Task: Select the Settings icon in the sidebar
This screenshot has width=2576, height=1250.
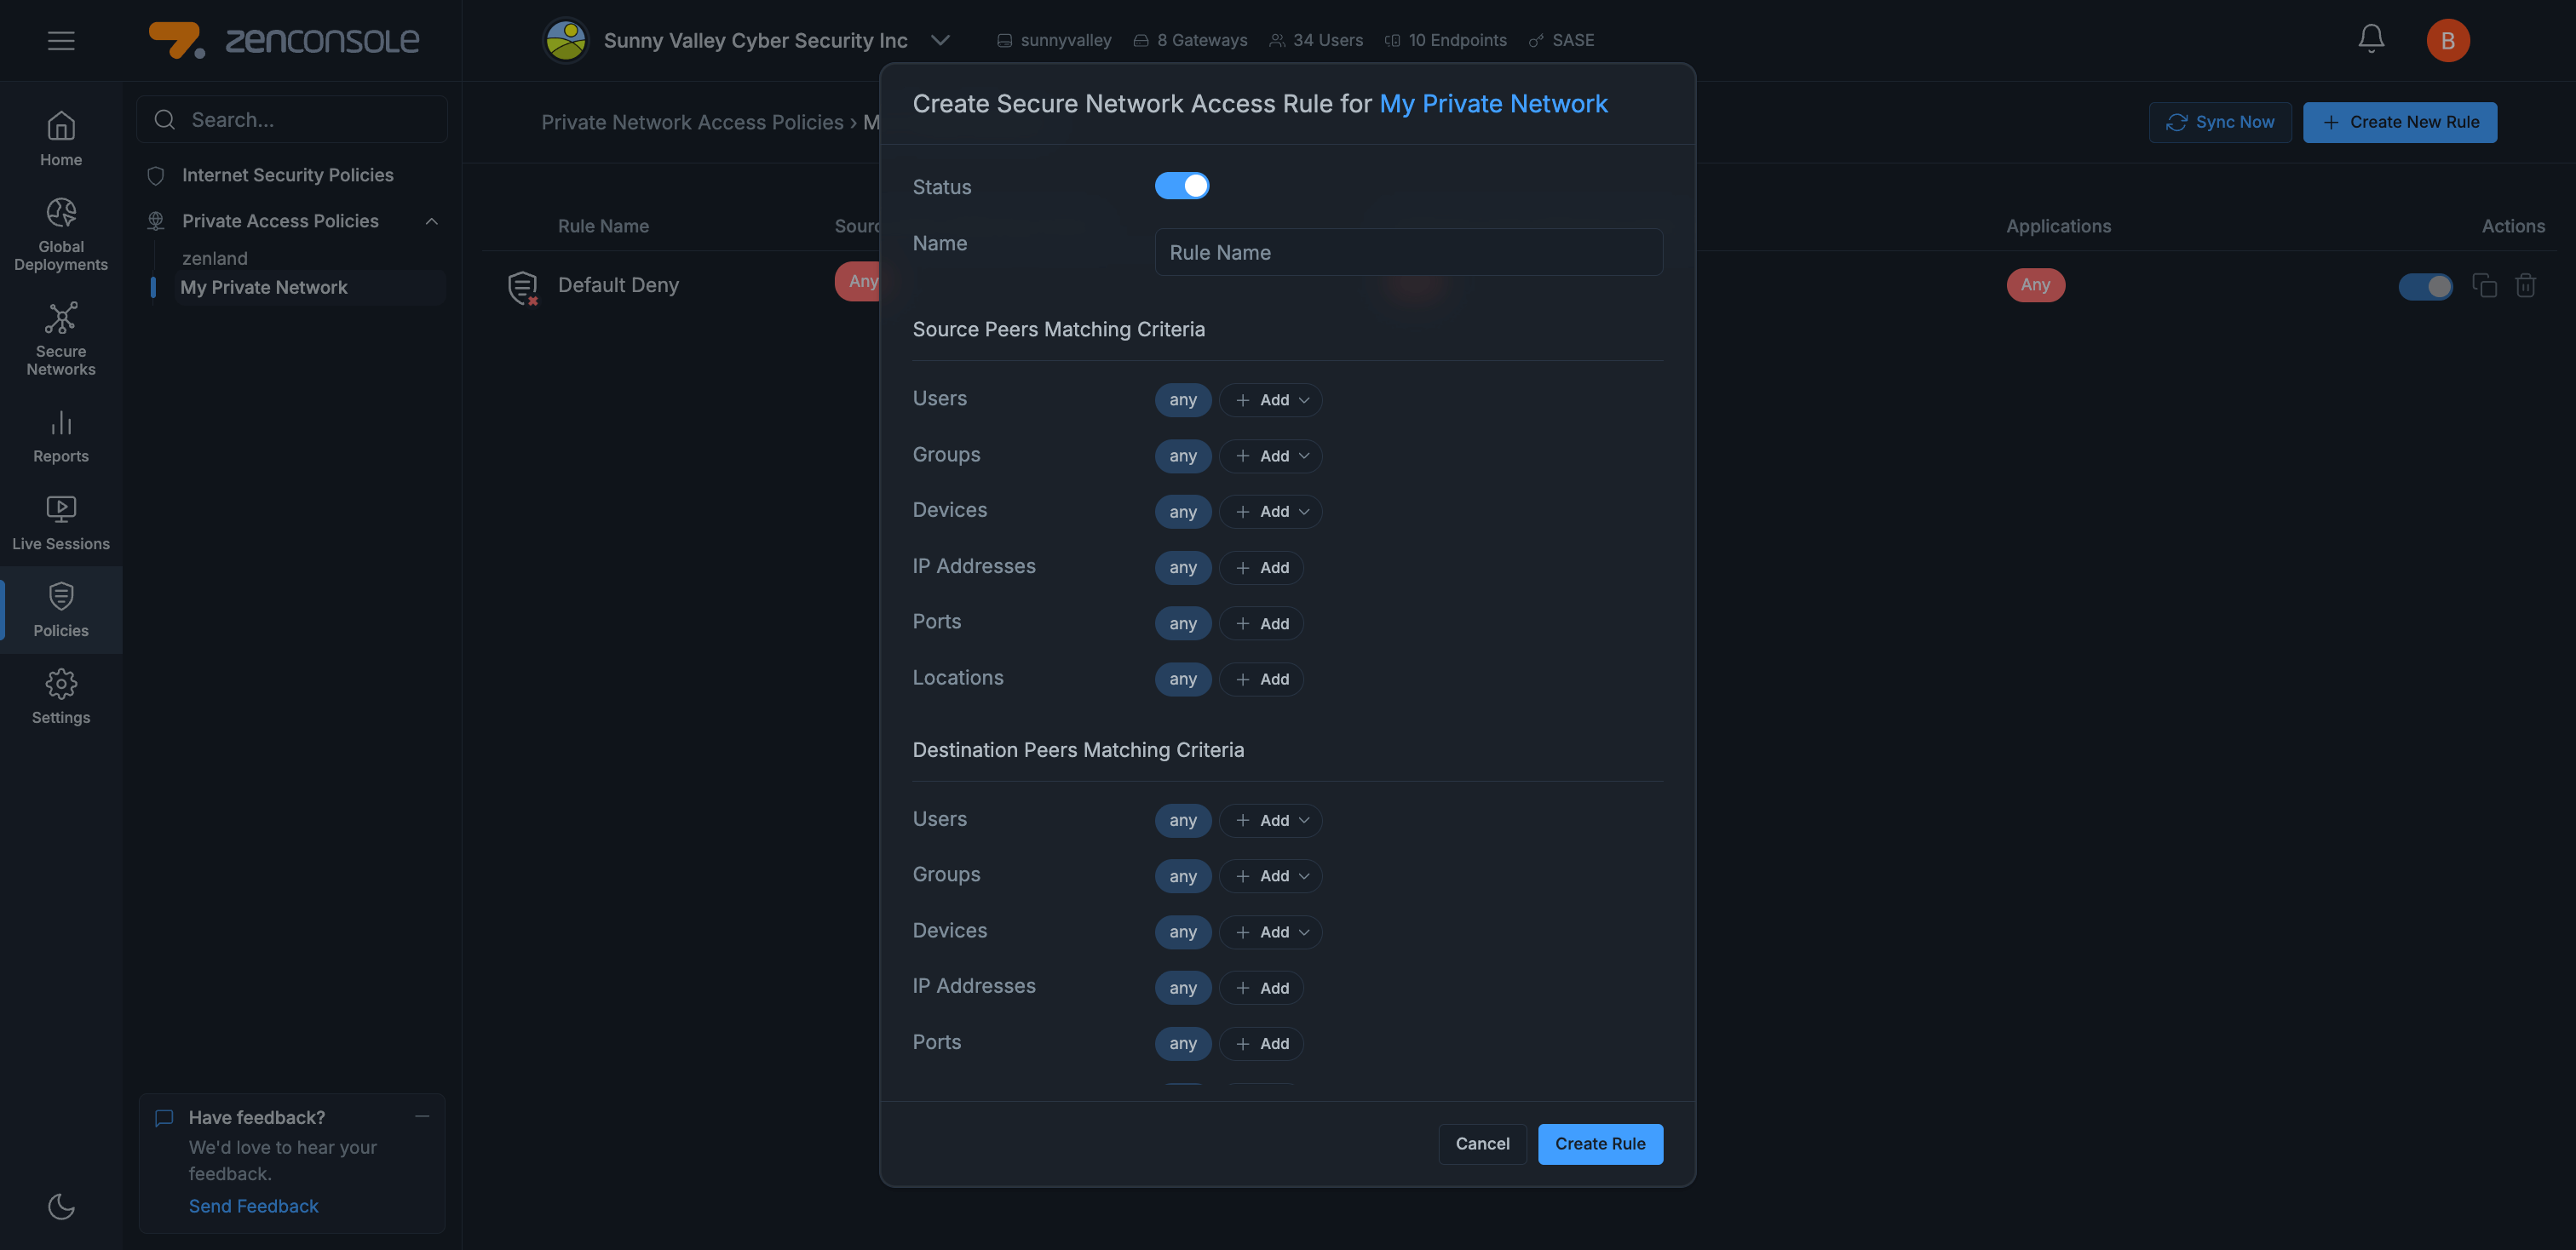Action: (60, 697)
